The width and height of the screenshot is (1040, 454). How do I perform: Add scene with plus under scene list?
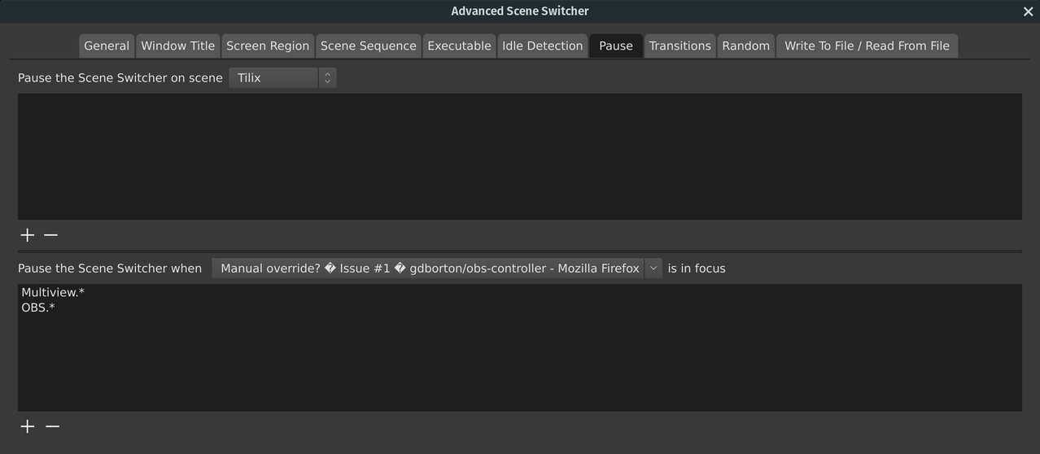click(x=28, y=235)
